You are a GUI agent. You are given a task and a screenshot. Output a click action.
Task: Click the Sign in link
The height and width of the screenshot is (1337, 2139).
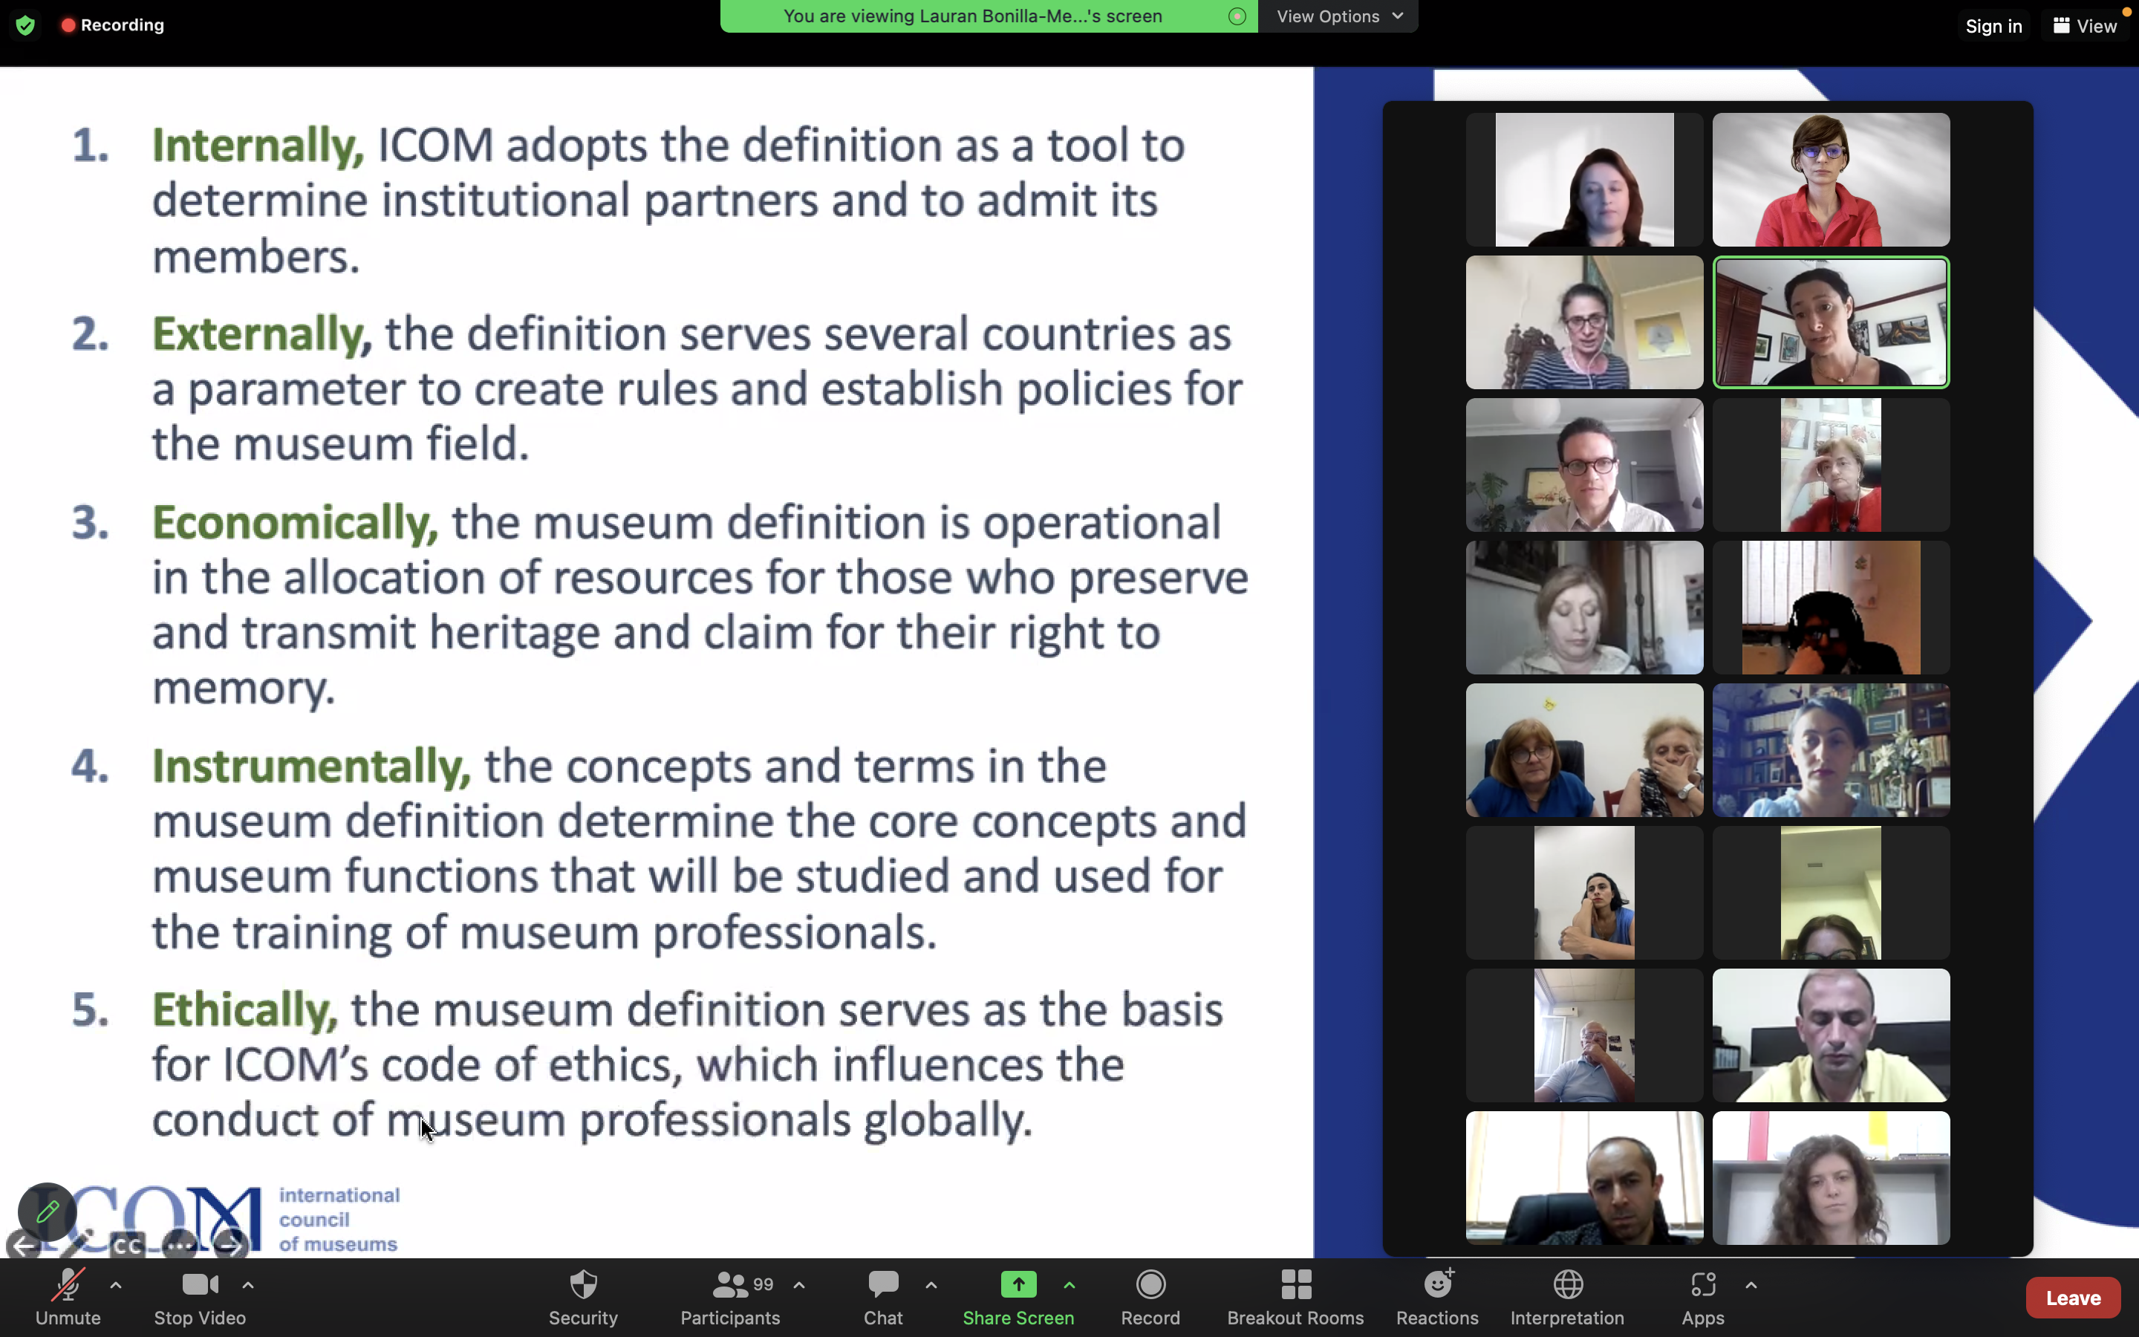1993,26
